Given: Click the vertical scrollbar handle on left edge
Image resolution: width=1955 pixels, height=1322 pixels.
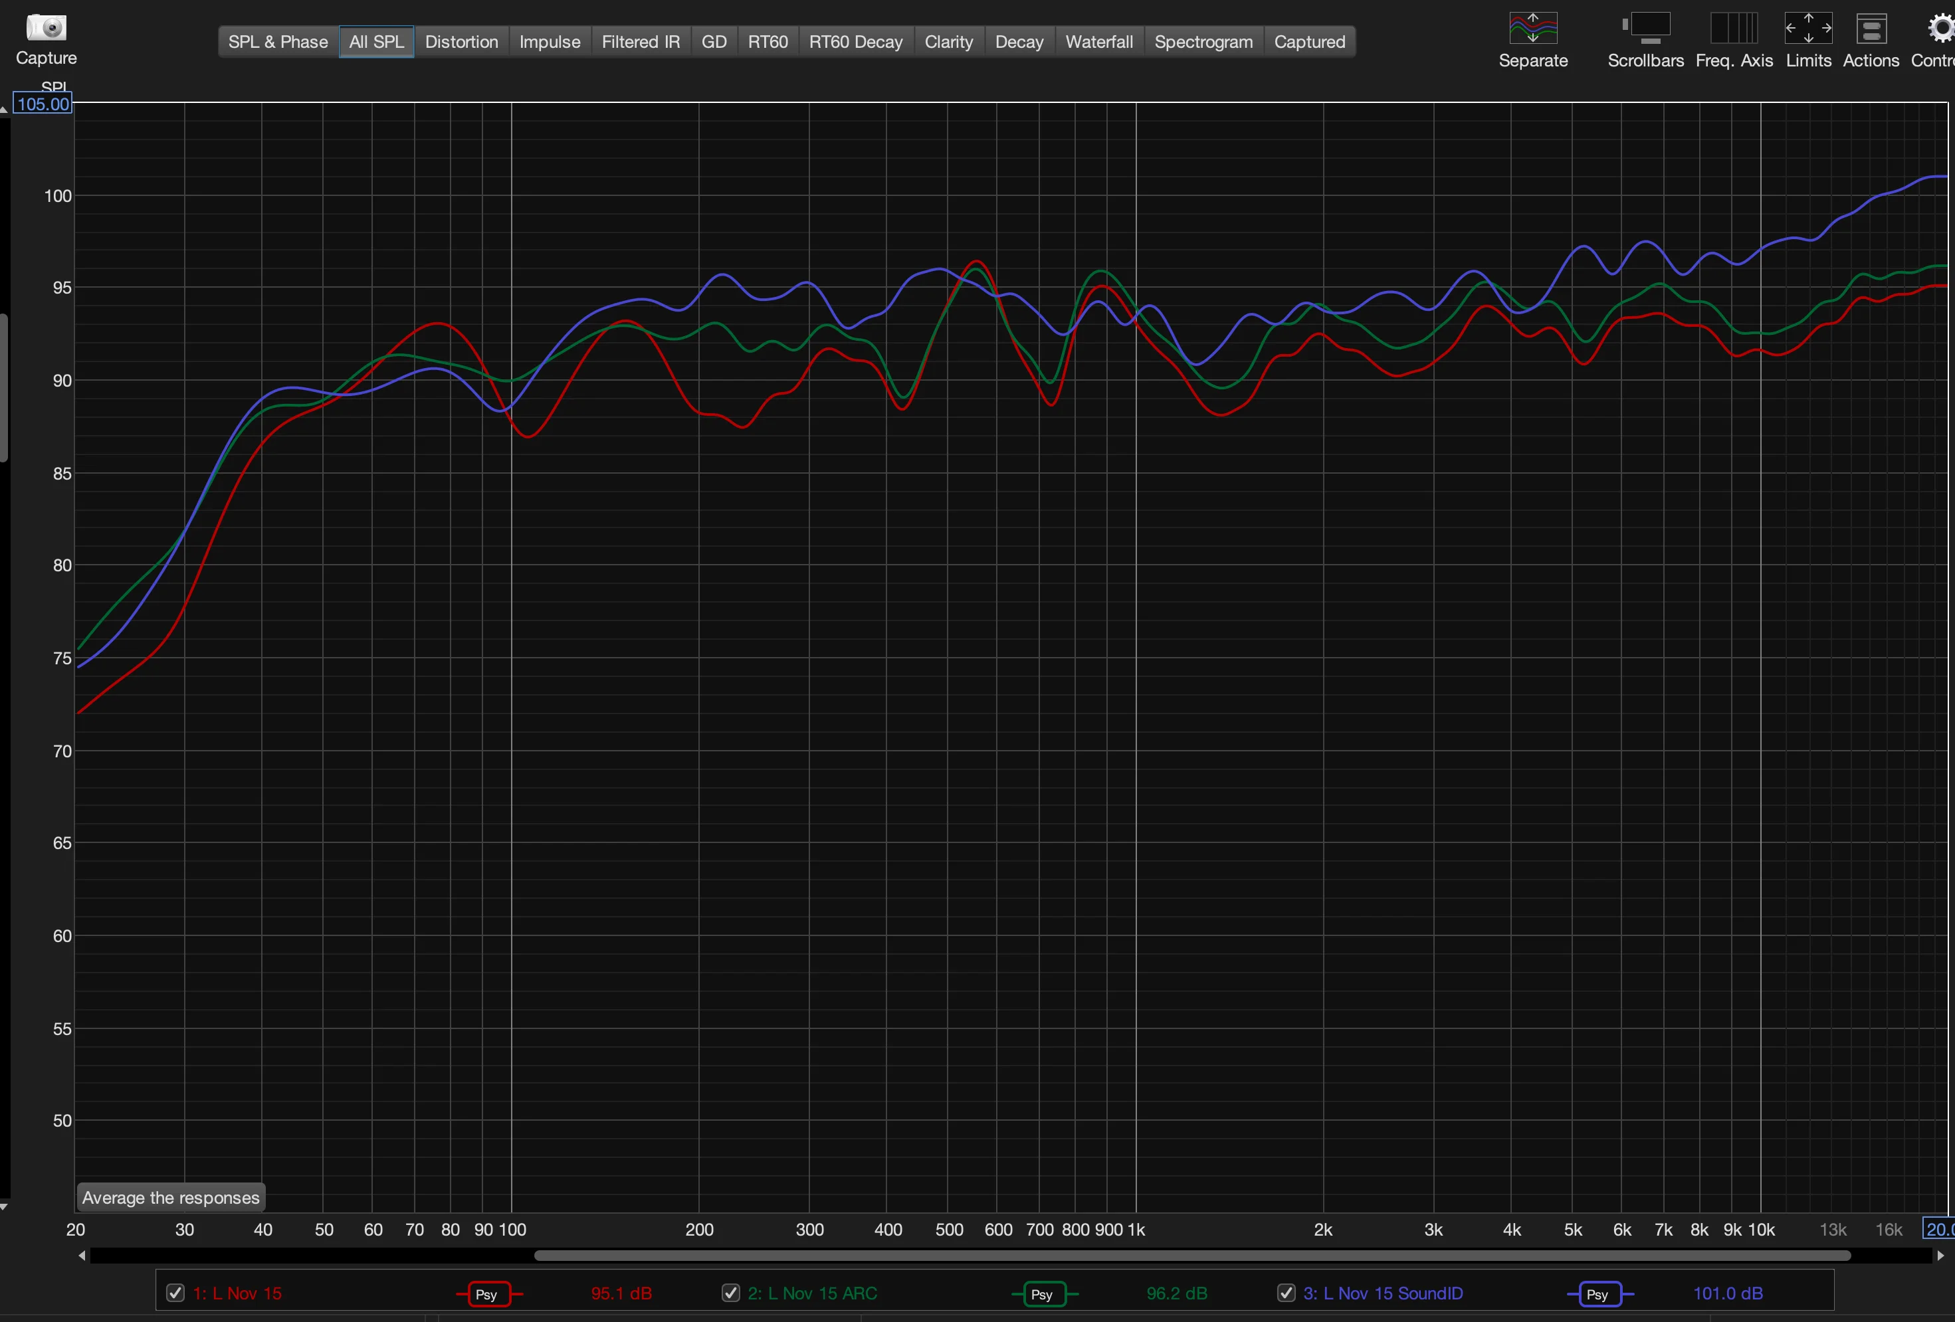Looking at the screenshot, I should click(x=3, y=388).
